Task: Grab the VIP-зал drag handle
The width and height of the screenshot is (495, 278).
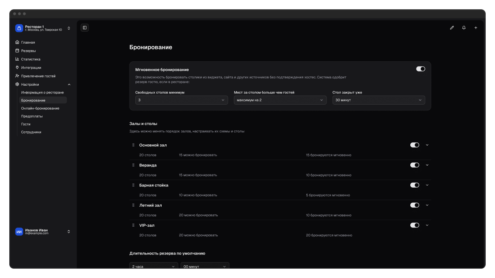Action: pyautogui.click(x=133, y=225)
